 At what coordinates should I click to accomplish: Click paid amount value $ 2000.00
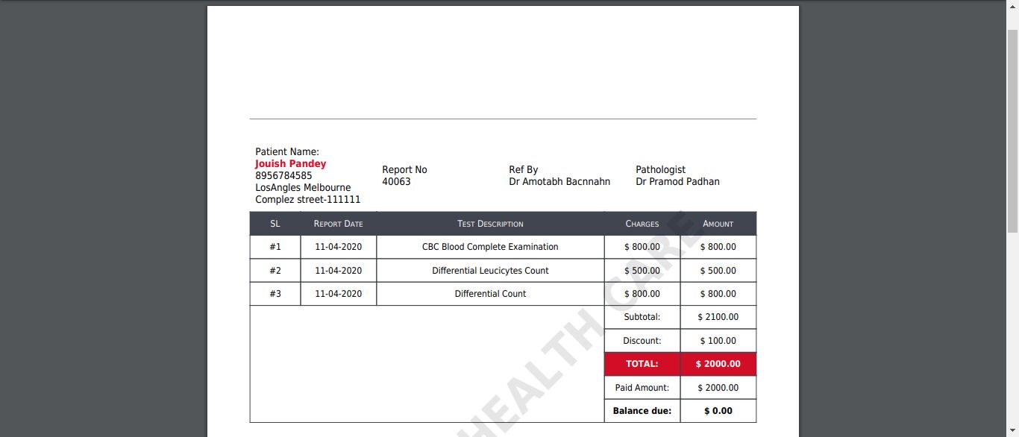(x=718, y=388)
